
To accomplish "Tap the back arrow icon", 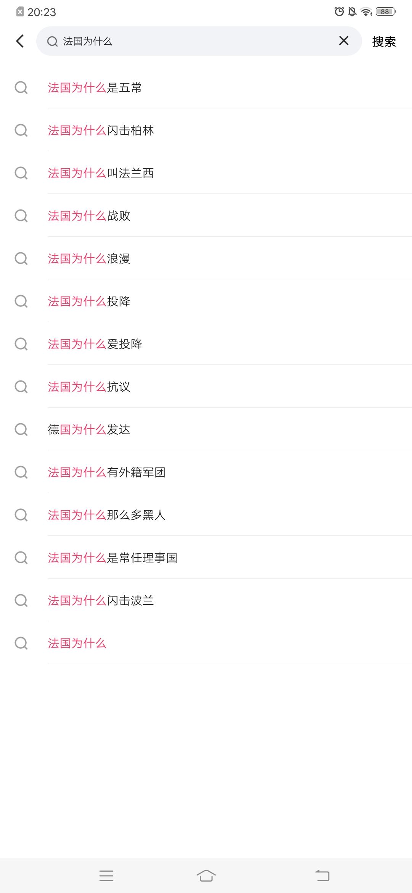I will [x=20, y=41].
